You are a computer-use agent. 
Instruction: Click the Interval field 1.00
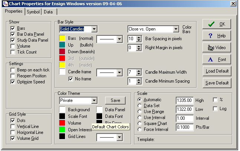pos(184,118)
